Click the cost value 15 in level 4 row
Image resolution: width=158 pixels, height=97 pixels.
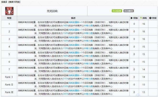(x=144, y=47)
